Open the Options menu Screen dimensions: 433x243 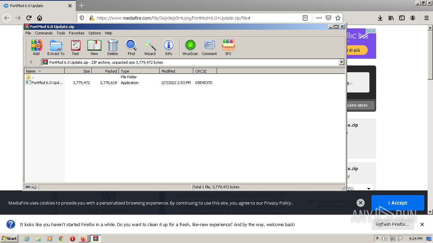coord(95,33)
